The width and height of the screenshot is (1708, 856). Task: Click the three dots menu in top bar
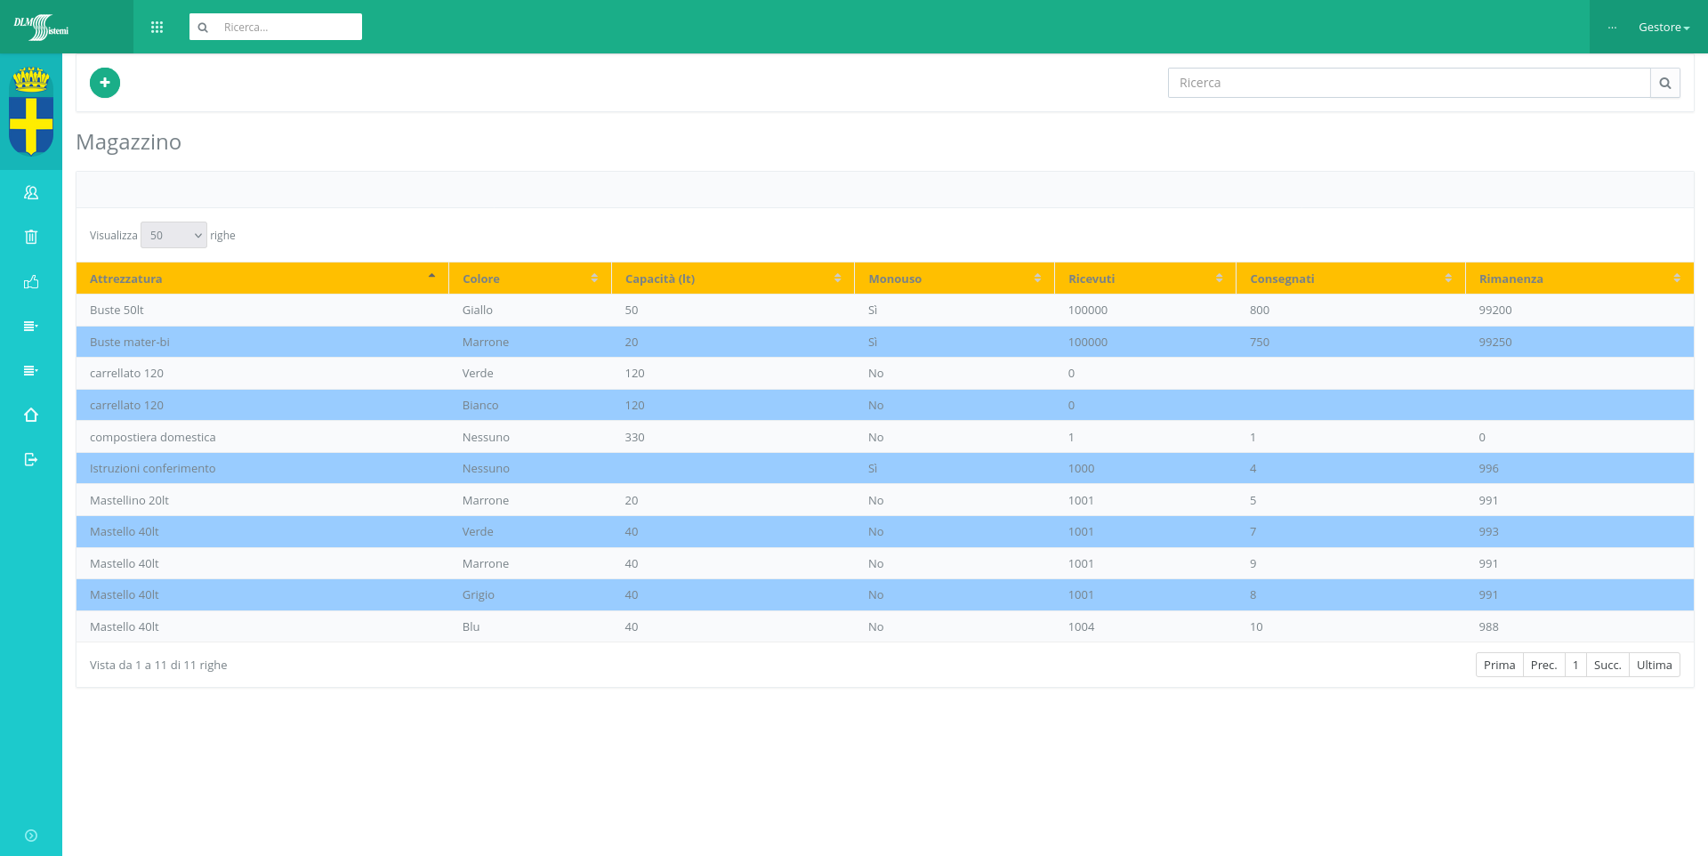(x=1612, y=28)
